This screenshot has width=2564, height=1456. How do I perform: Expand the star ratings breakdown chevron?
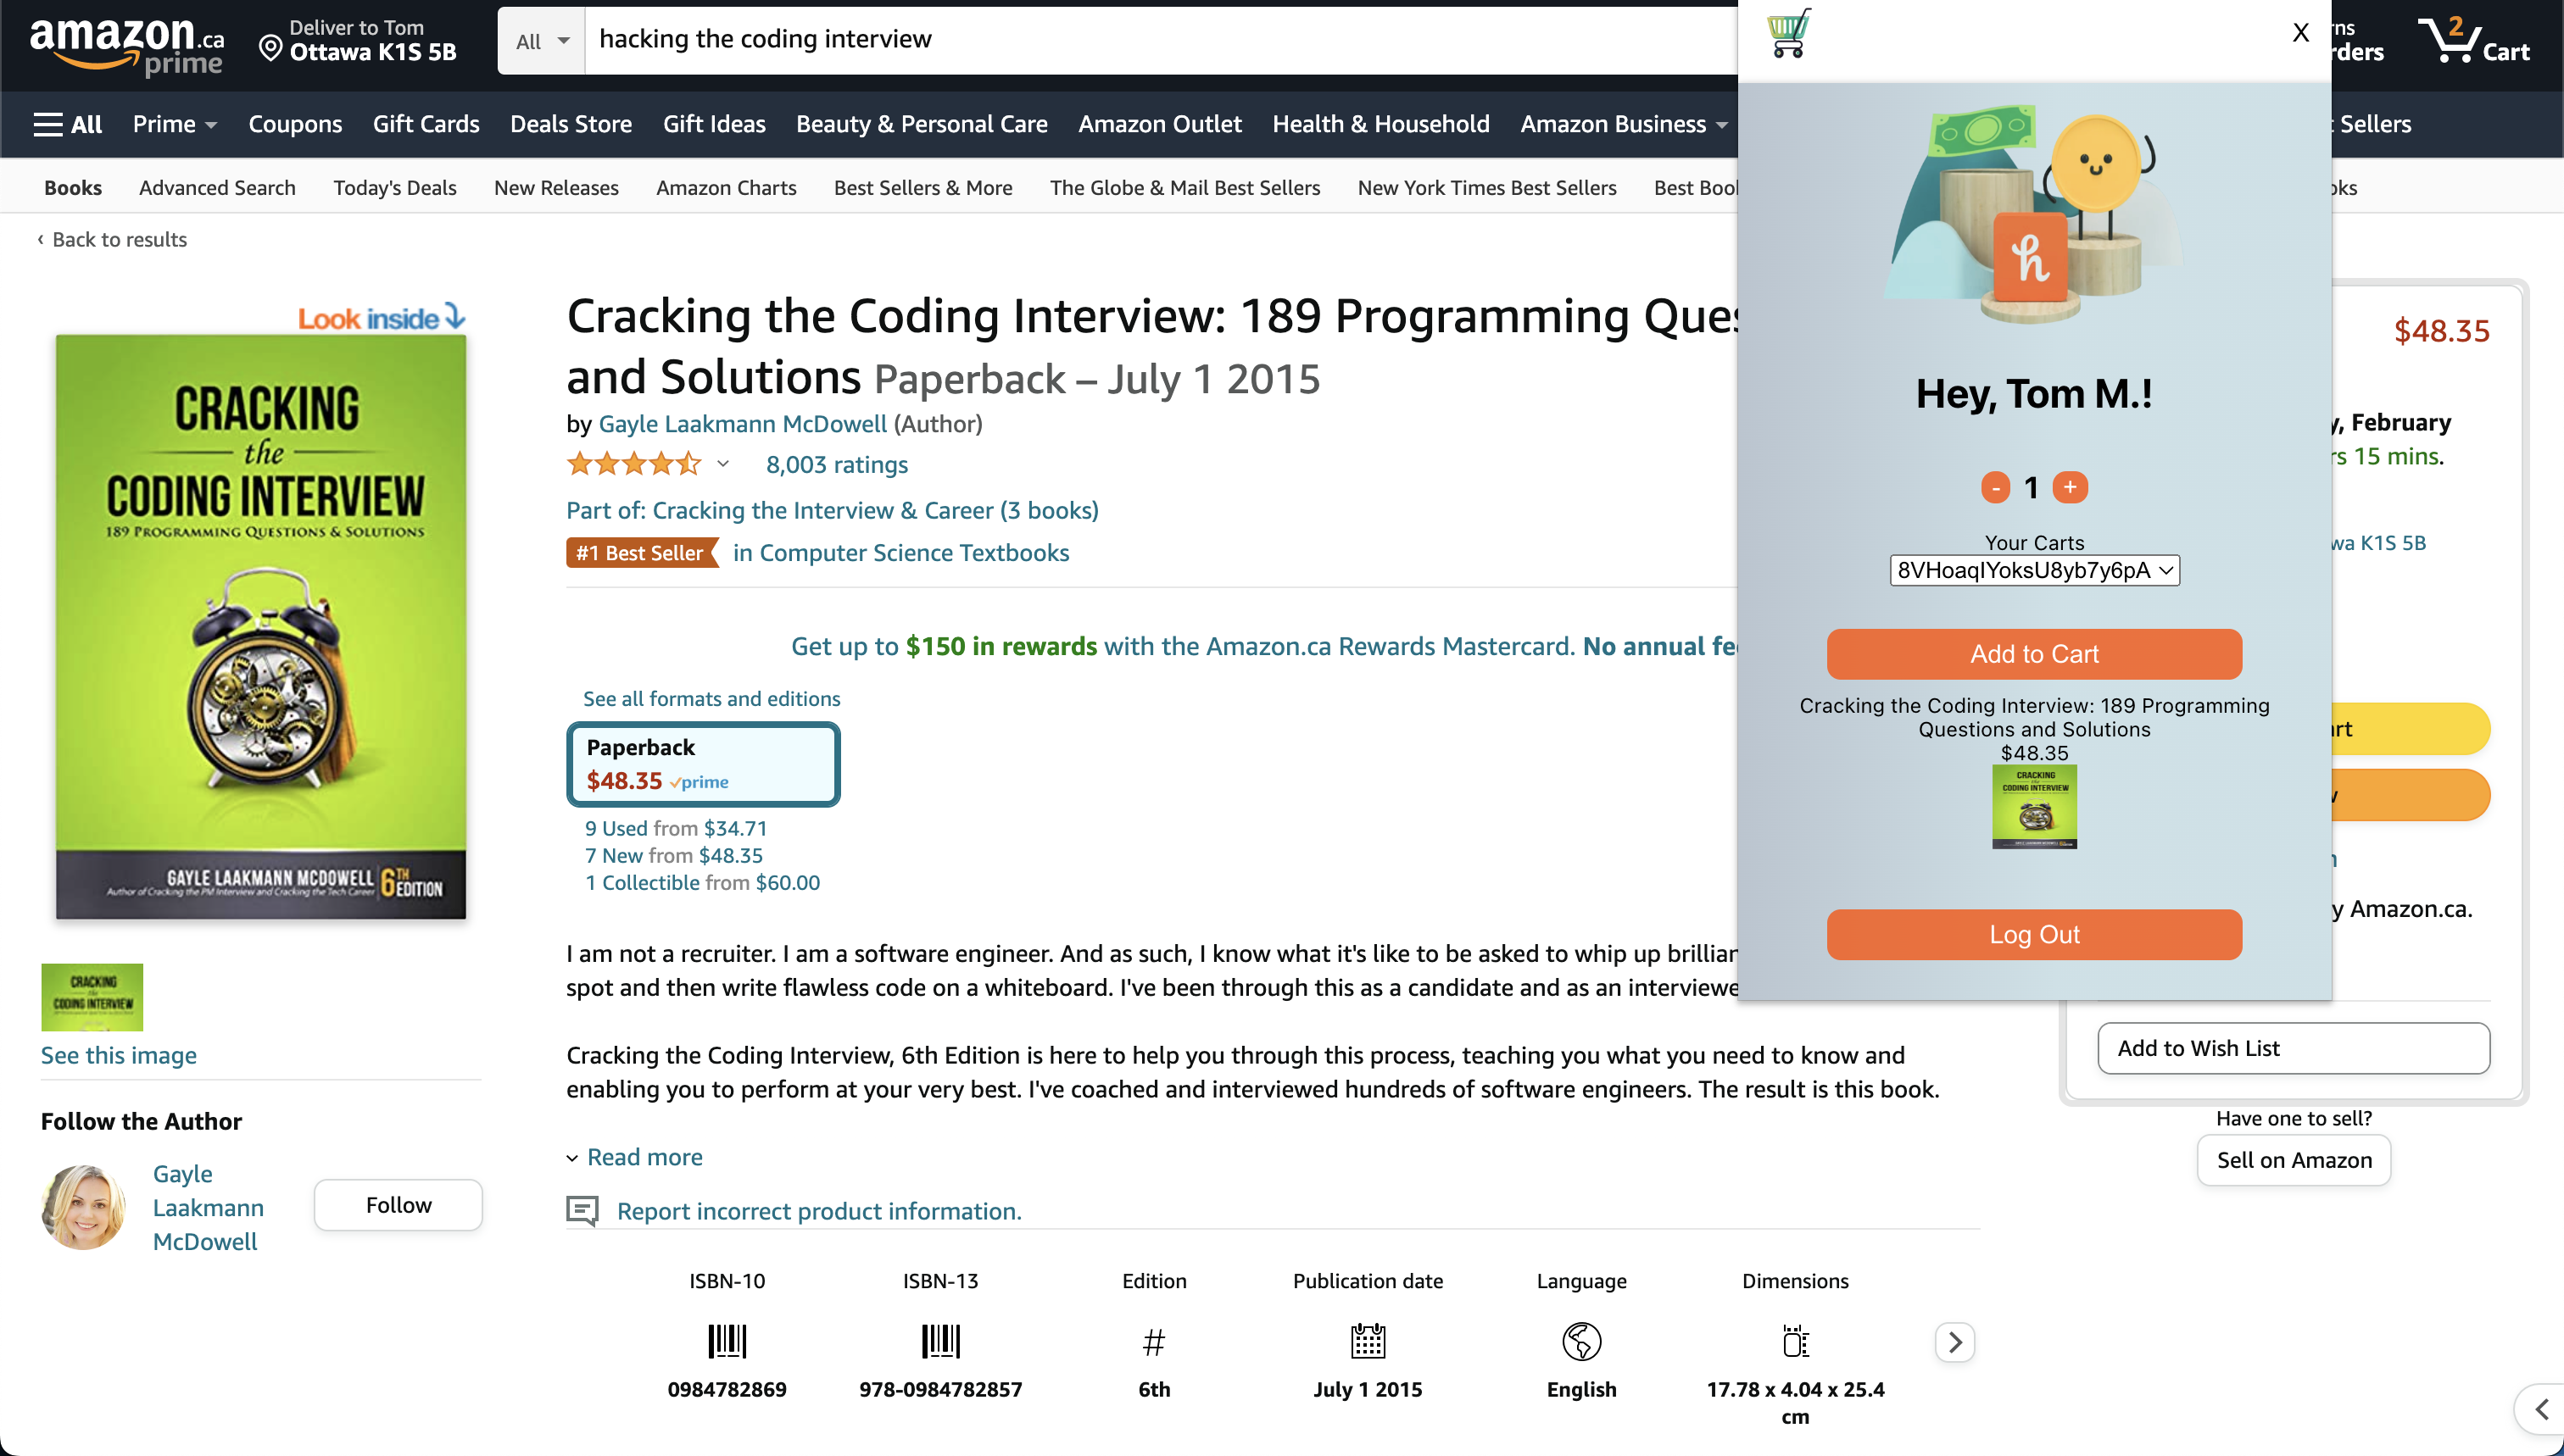723,464
